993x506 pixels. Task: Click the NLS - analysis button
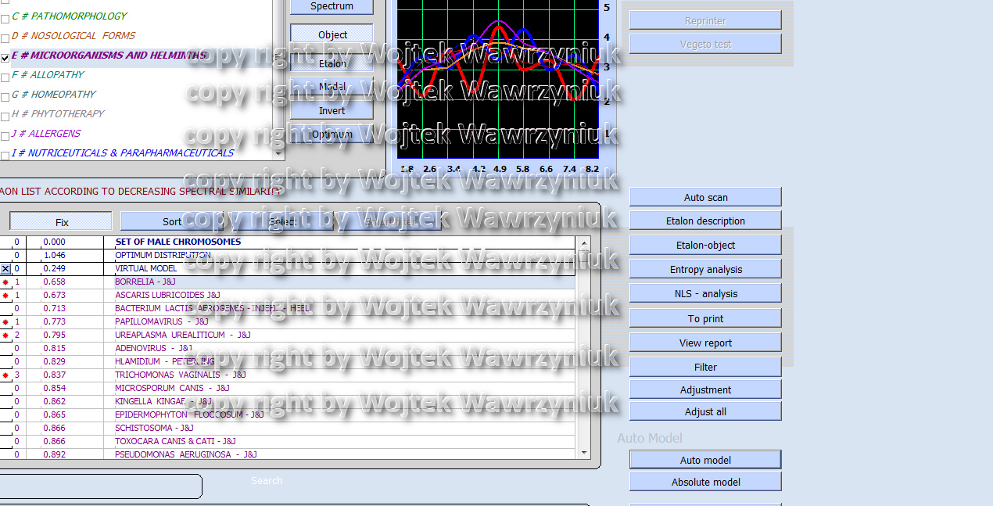coord(705,293)
